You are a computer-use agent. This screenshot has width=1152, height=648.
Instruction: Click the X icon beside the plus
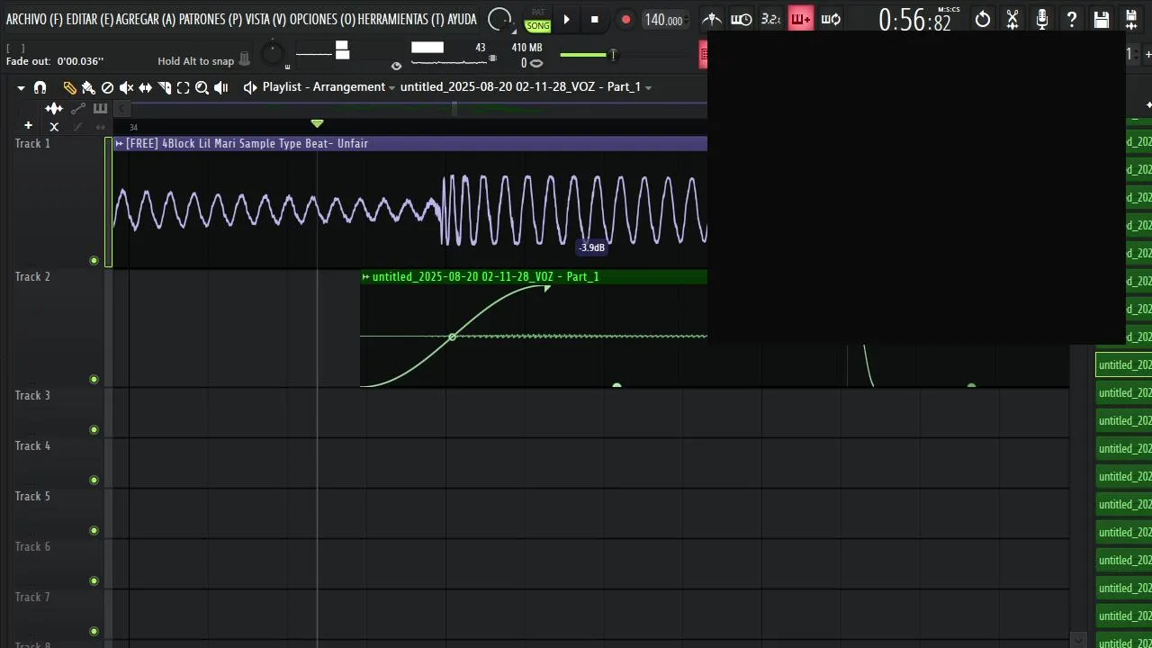tap(54, 127)
